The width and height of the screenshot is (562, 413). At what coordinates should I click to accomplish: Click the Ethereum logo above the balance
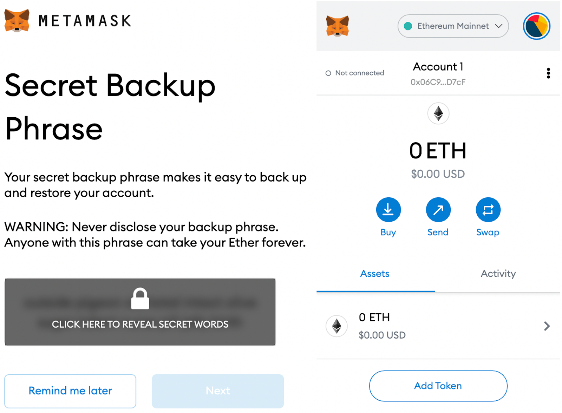[x=438, y=113]
